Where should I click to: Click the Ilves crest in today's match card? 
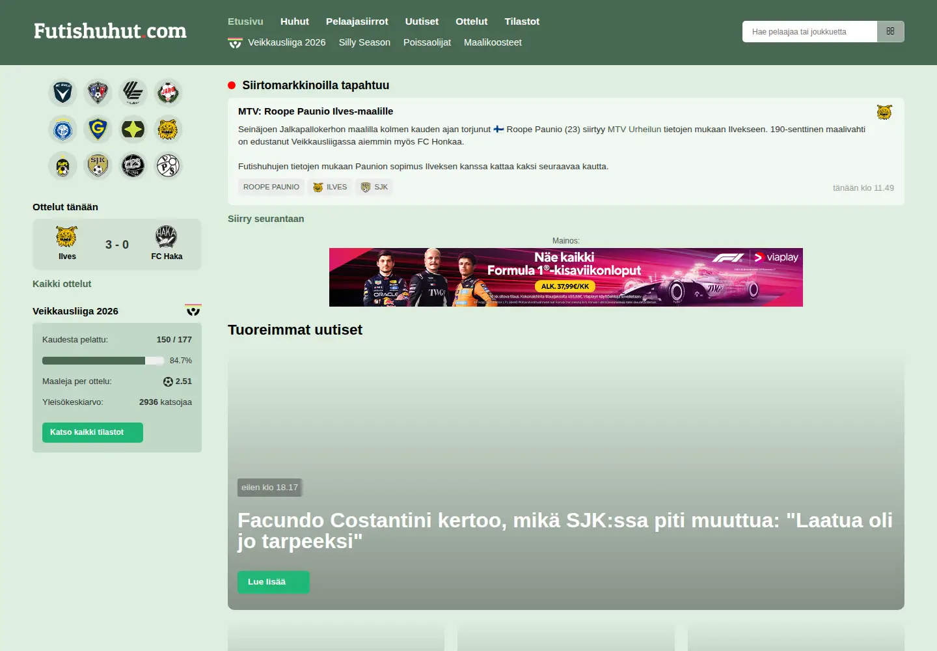click(67, 236)
